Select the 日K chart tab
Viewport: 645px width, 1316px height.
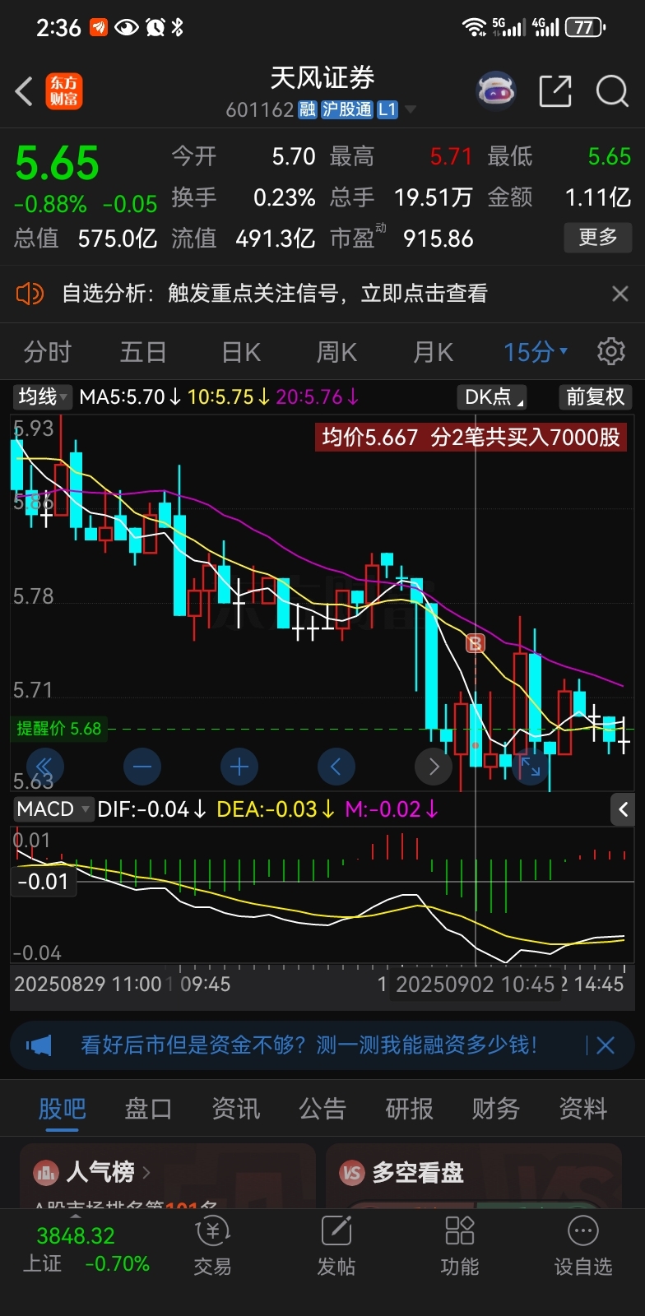(240, 352)
